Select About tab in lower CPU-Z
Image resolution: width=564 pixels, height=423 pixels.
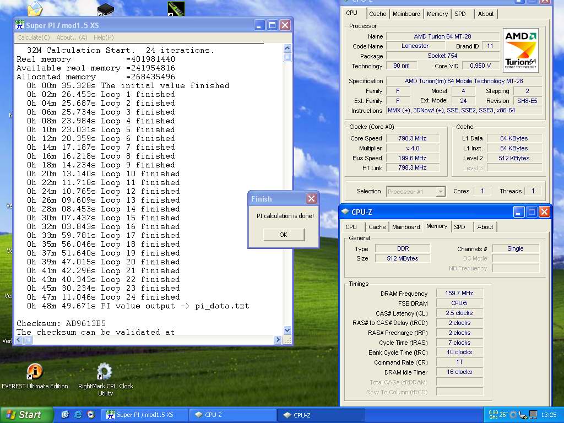click(x=485, y=227)
